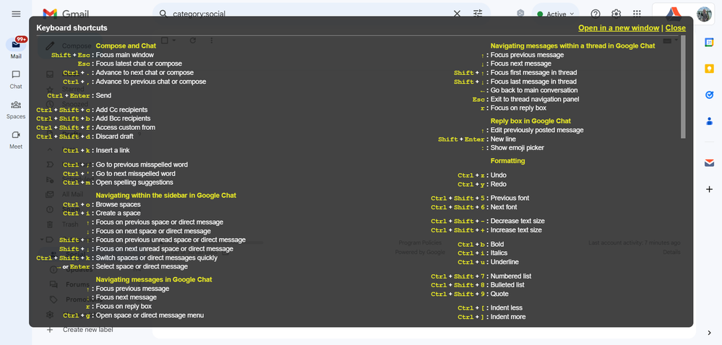Screen dimensions: 722x345
Task: Open Contacts side panel
Action: coord(709,121)
